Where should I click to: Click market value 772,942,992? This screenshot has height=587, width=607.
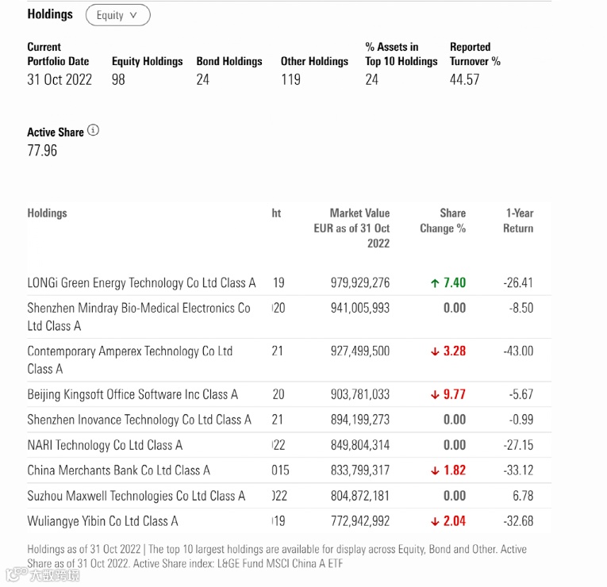click(x=360, y=521)
